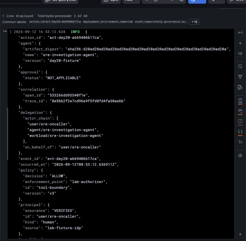This screenshot has width=246, height=241.
Task: Change log sort order icon
Action: (x=240, y=53)
